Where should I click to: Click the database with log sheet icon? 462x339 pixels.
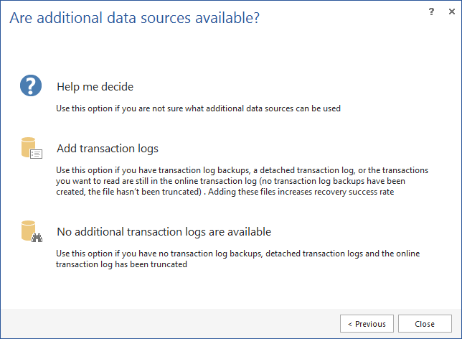coord(32,148)
